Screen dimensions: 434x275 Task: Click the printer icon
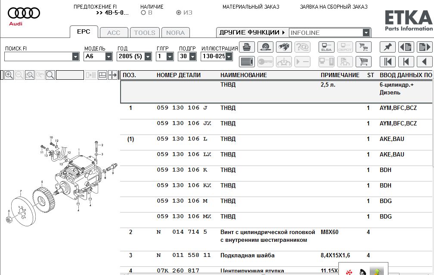pos(247,47)
